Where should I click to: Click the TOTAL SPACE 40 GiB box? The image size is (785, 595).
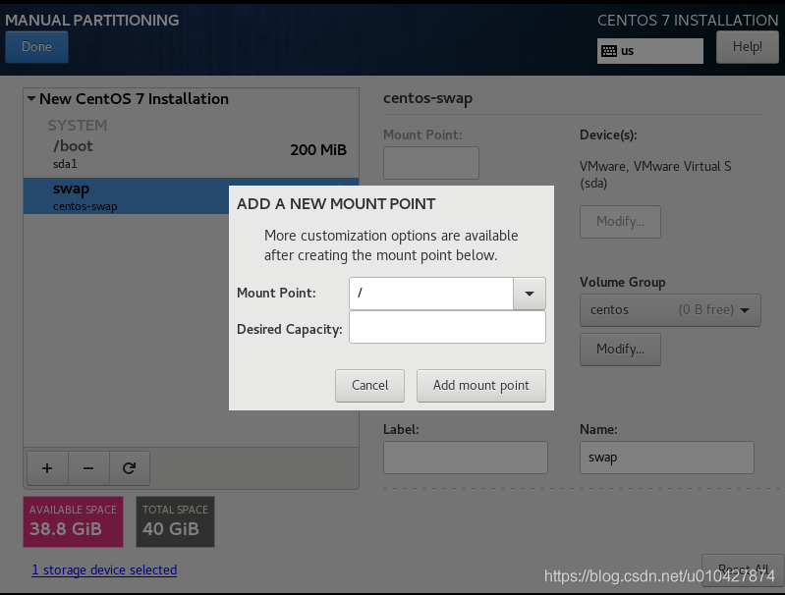tap(175, 521)
